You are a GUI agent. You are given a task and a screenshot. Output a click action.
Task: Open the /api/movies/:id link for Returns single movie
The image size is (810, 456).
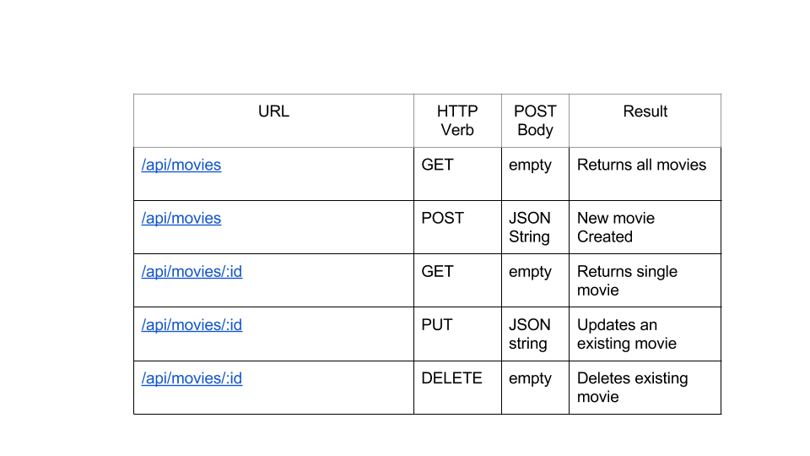point(192,272)
